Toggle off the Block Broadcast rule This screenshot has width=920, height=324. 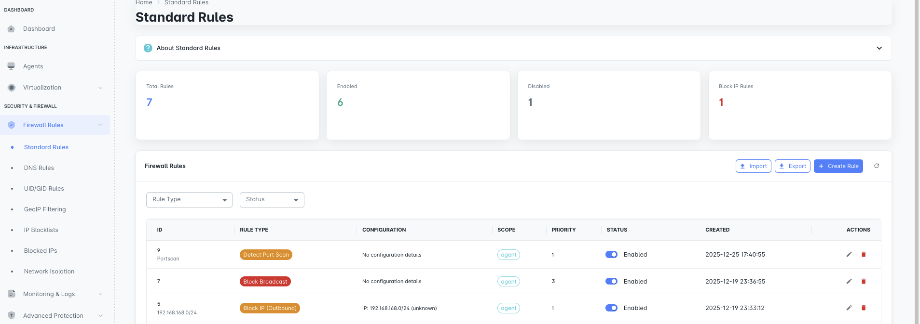point(611,282)
